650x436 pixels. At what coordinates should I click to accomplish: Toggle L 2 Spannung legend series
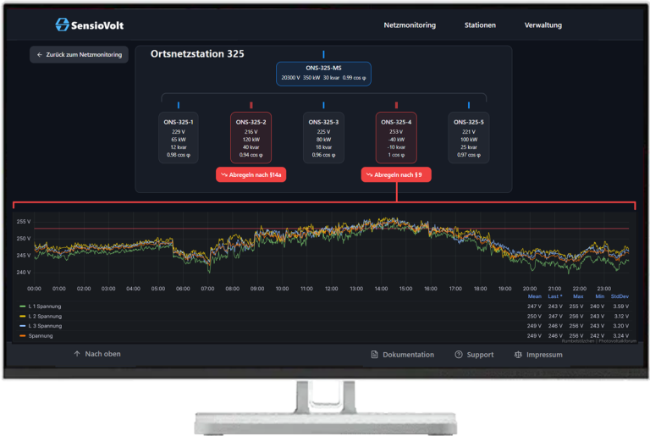[x=45, y=316]
